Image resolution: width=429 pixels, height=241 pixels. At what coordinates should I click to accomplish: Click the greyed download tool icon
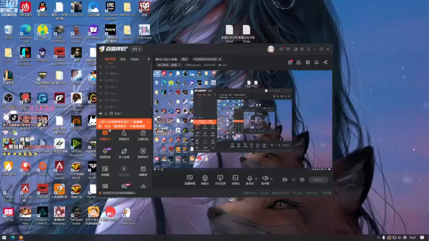click(x=124, y=171)
